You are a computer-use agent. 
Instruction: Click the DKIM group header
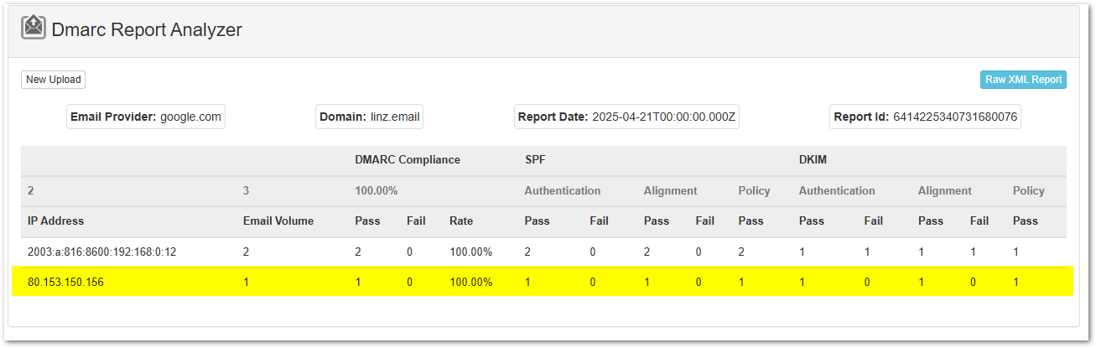[813, 160]
